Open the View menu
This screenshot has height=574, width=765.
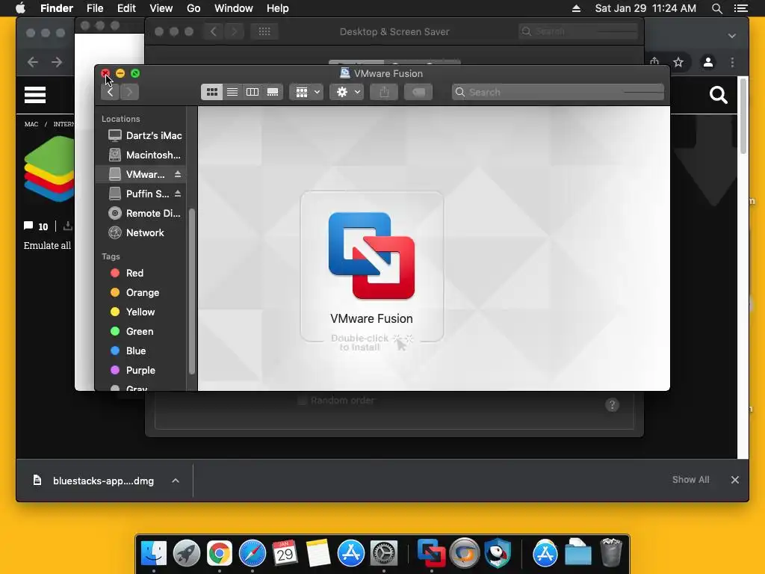(x=161, y=8)
